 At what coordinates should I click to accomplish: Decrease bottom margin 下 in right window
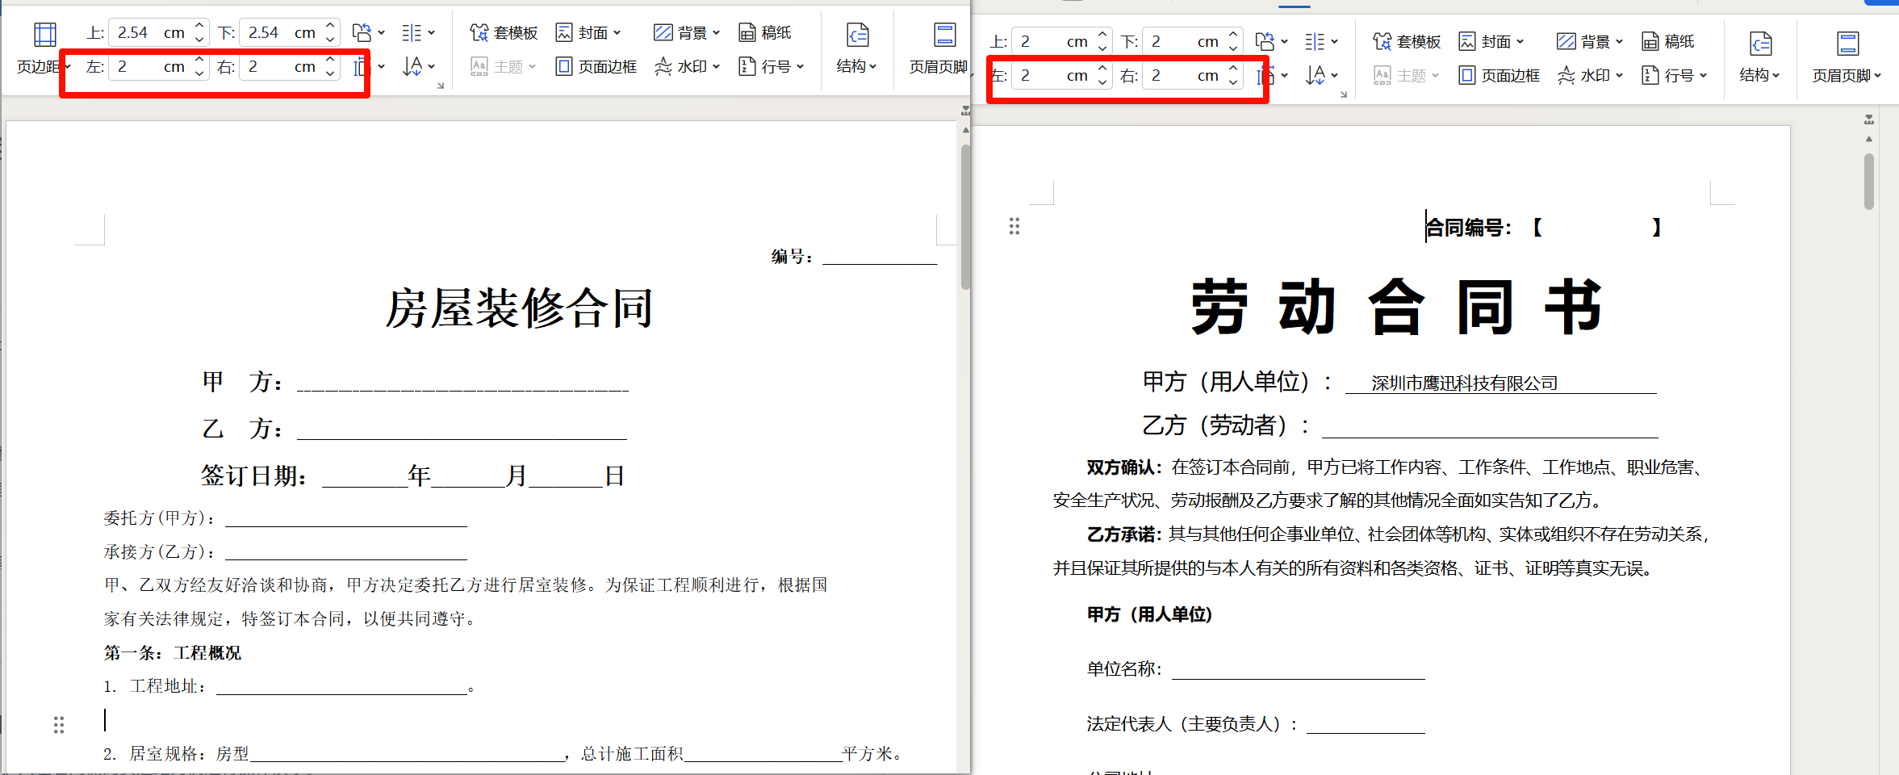[x=1233, y=48]
